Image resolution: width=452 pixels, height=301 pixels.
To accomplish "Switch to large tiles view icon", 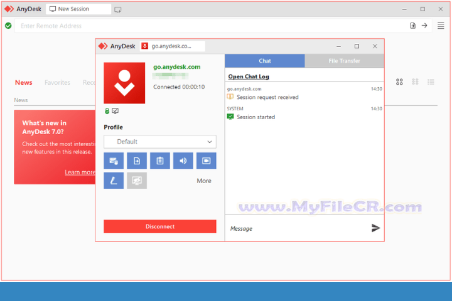I will click(x=399, y=82).
